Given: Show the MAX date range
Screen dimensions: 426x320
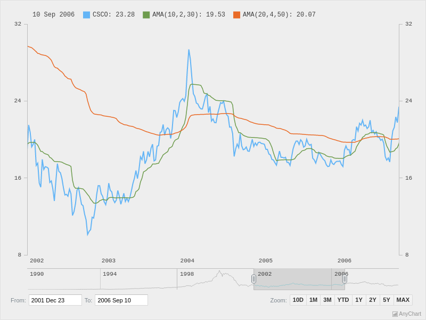Looking at the screenshot, I should tap(403, 300).
